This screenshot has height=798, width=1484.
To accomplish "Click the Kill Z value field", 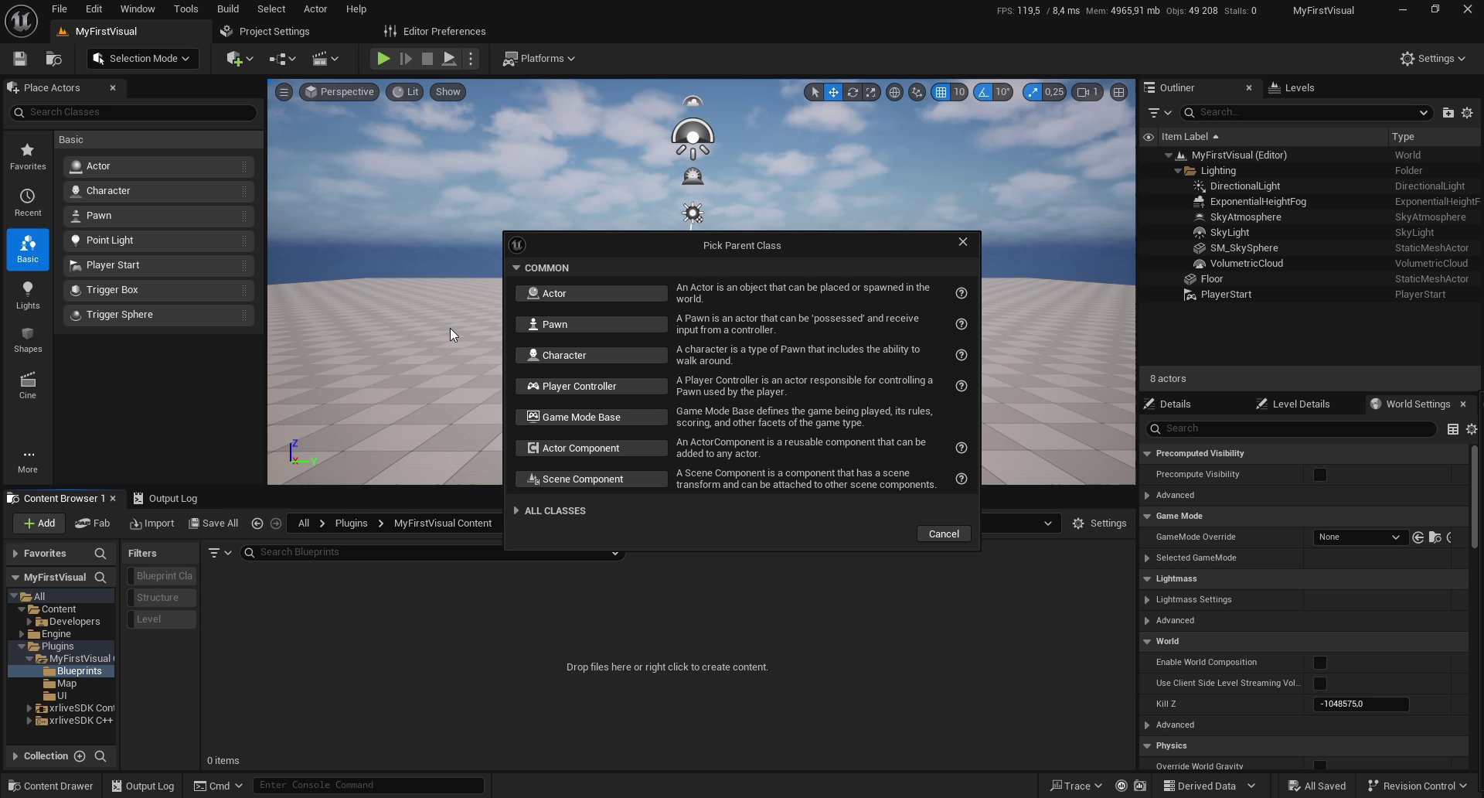I will click(x=1361, y=704).
